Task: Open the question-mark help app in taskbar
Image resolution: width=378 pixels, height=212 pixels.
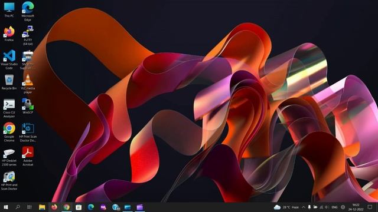Action: [x=116, y=207]
